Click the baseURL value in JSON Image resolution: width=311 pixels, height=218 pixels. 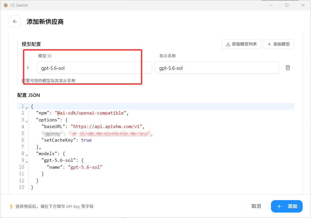click(106, 127)
